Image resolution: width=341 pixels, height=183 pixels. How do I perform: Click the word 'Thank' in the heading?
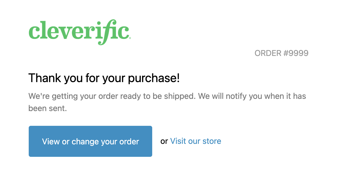tap(45, 78)
